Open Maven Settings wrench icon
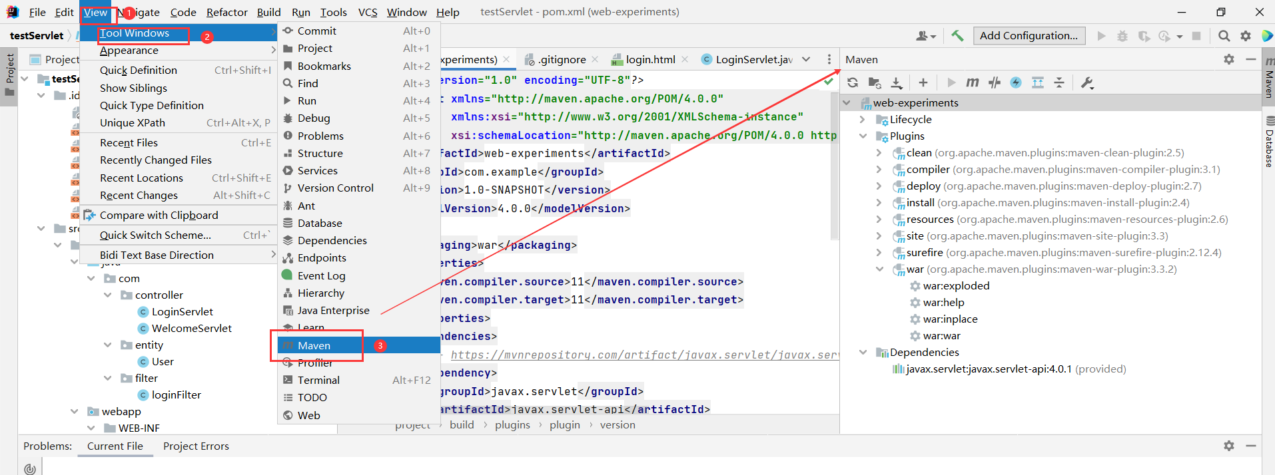The image size is (1275, 475). [x=1087, y=82]
